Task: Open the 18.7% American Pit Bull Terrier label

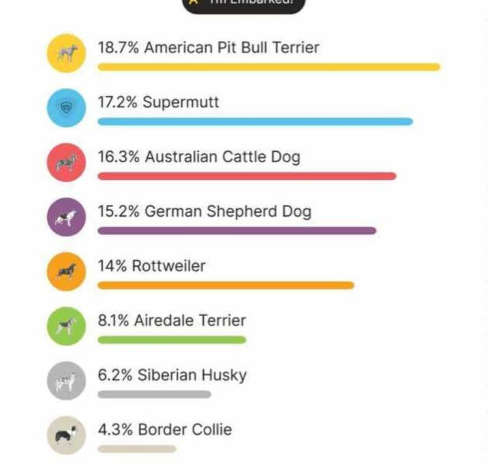Action: [209, 48]
